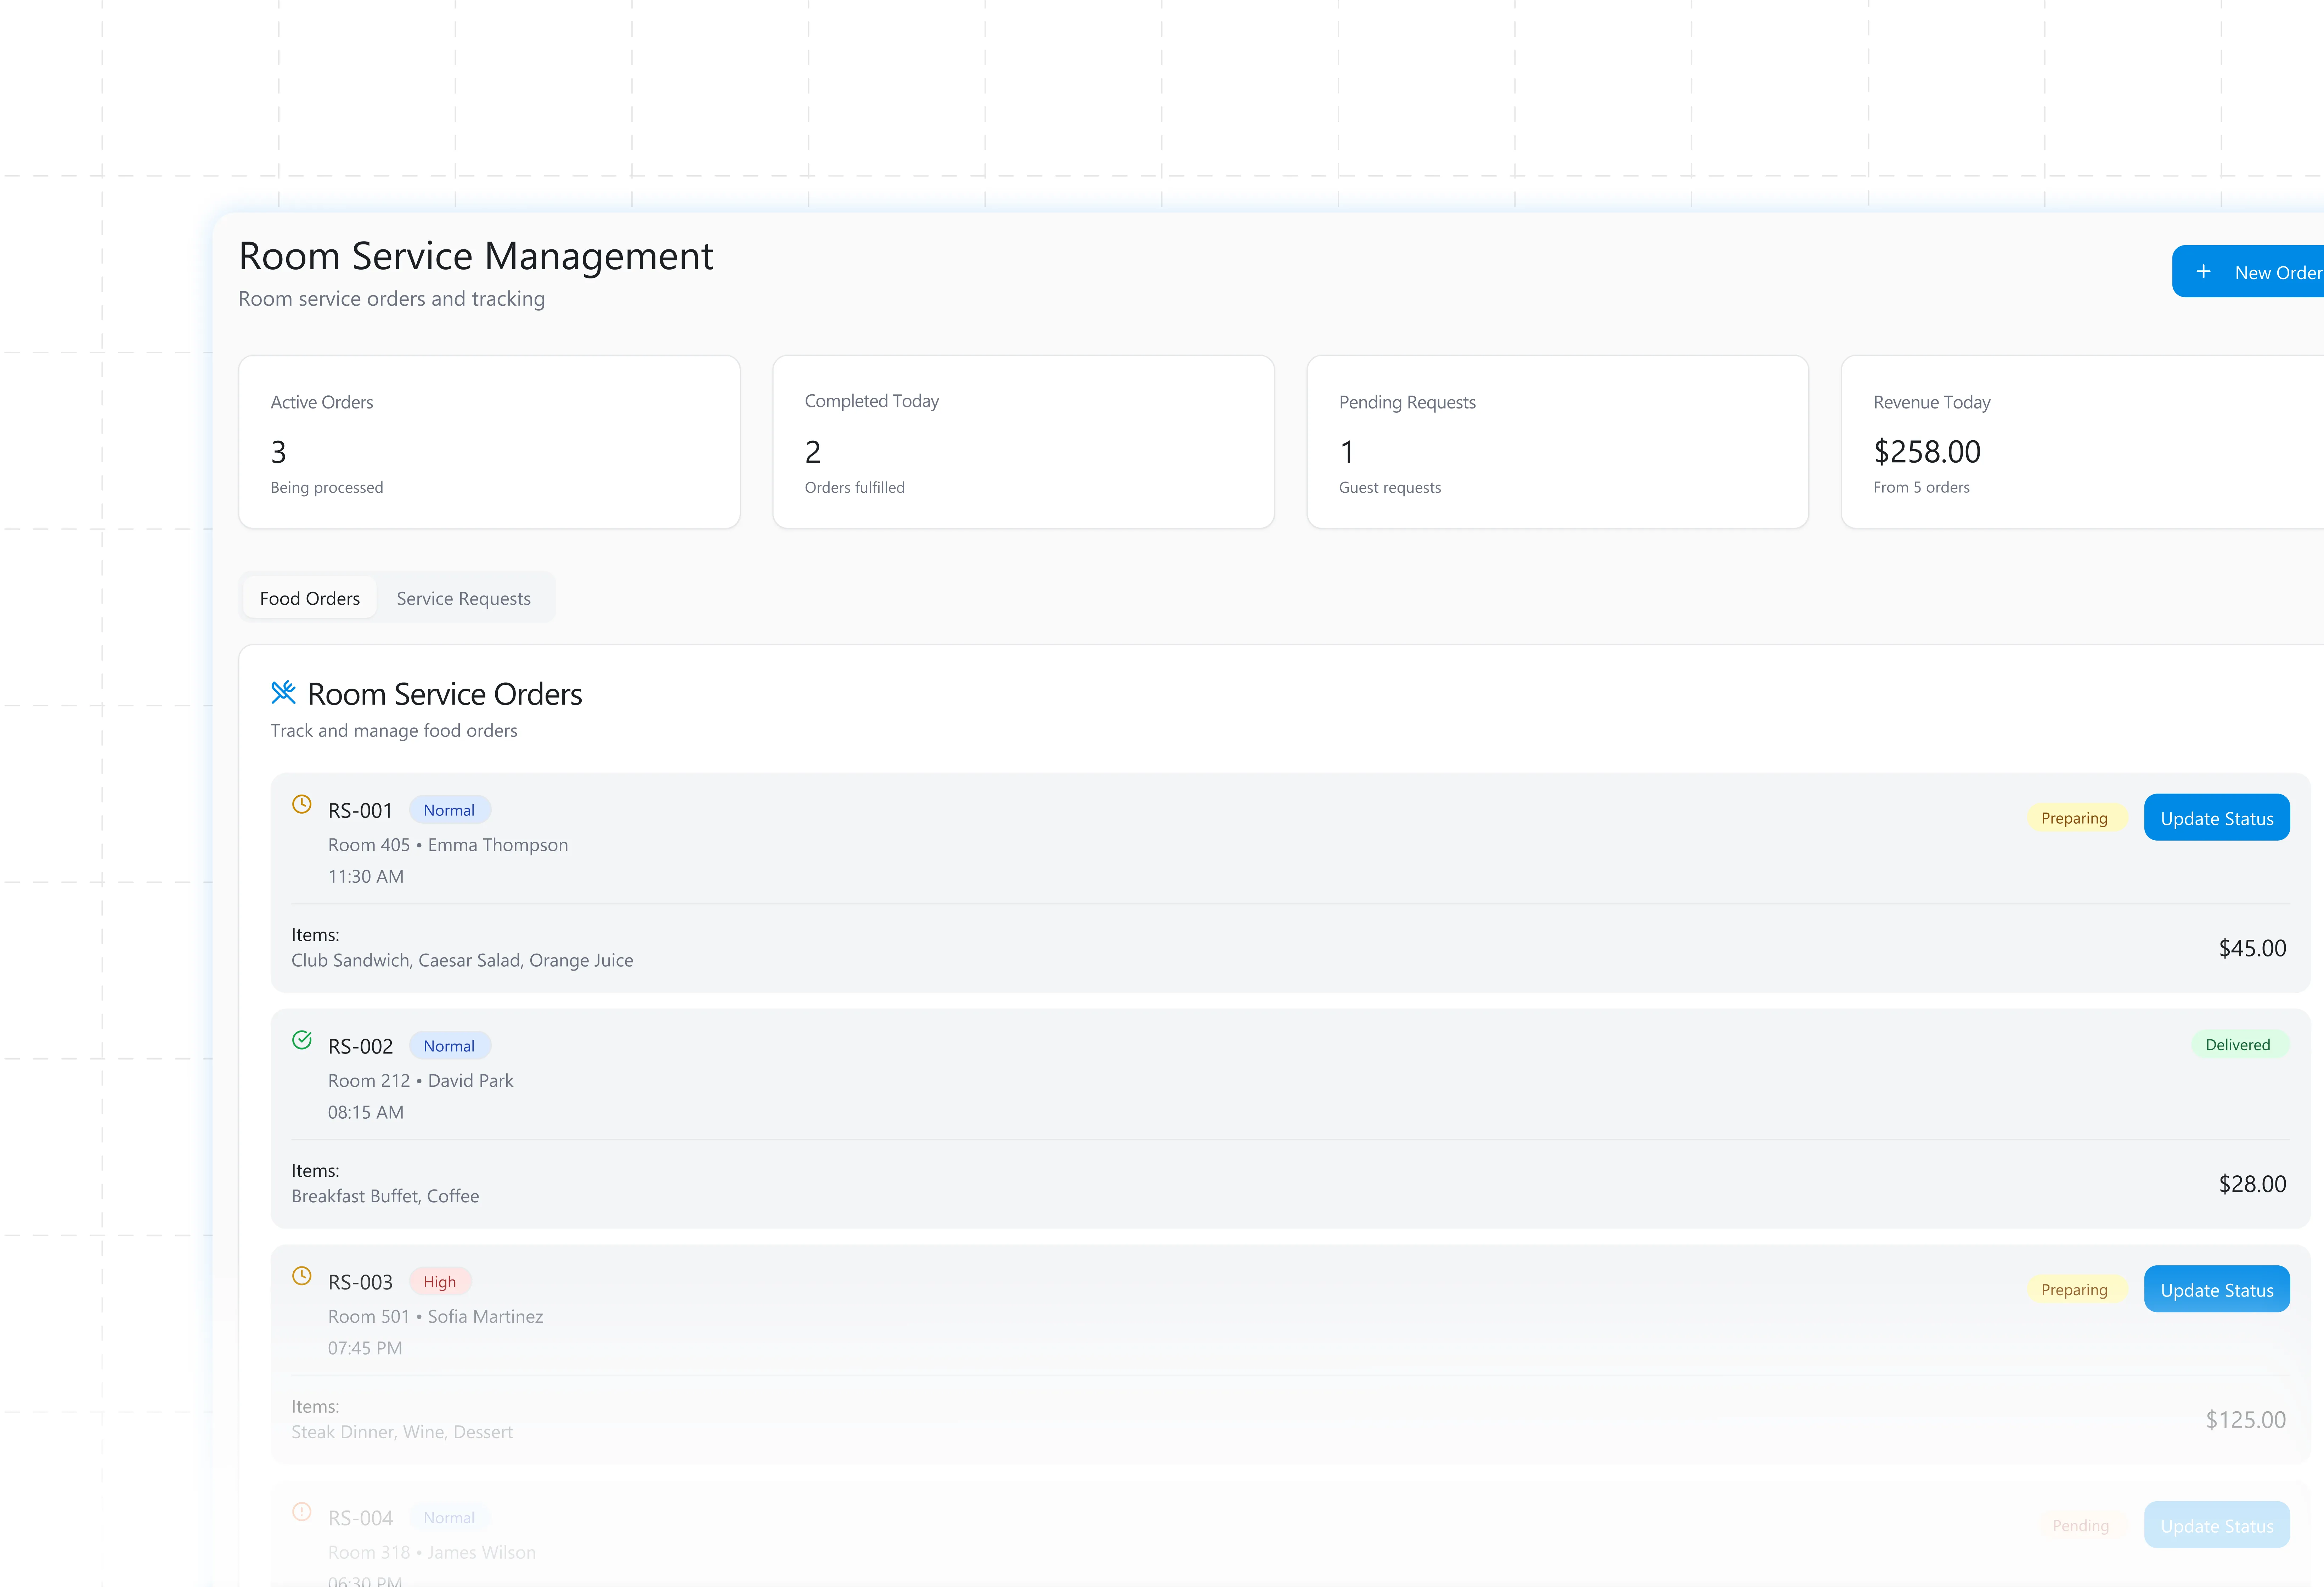Click the clock icon next to RS-001
This screenshot has width=2324, height=1587.
click(301, 804)
